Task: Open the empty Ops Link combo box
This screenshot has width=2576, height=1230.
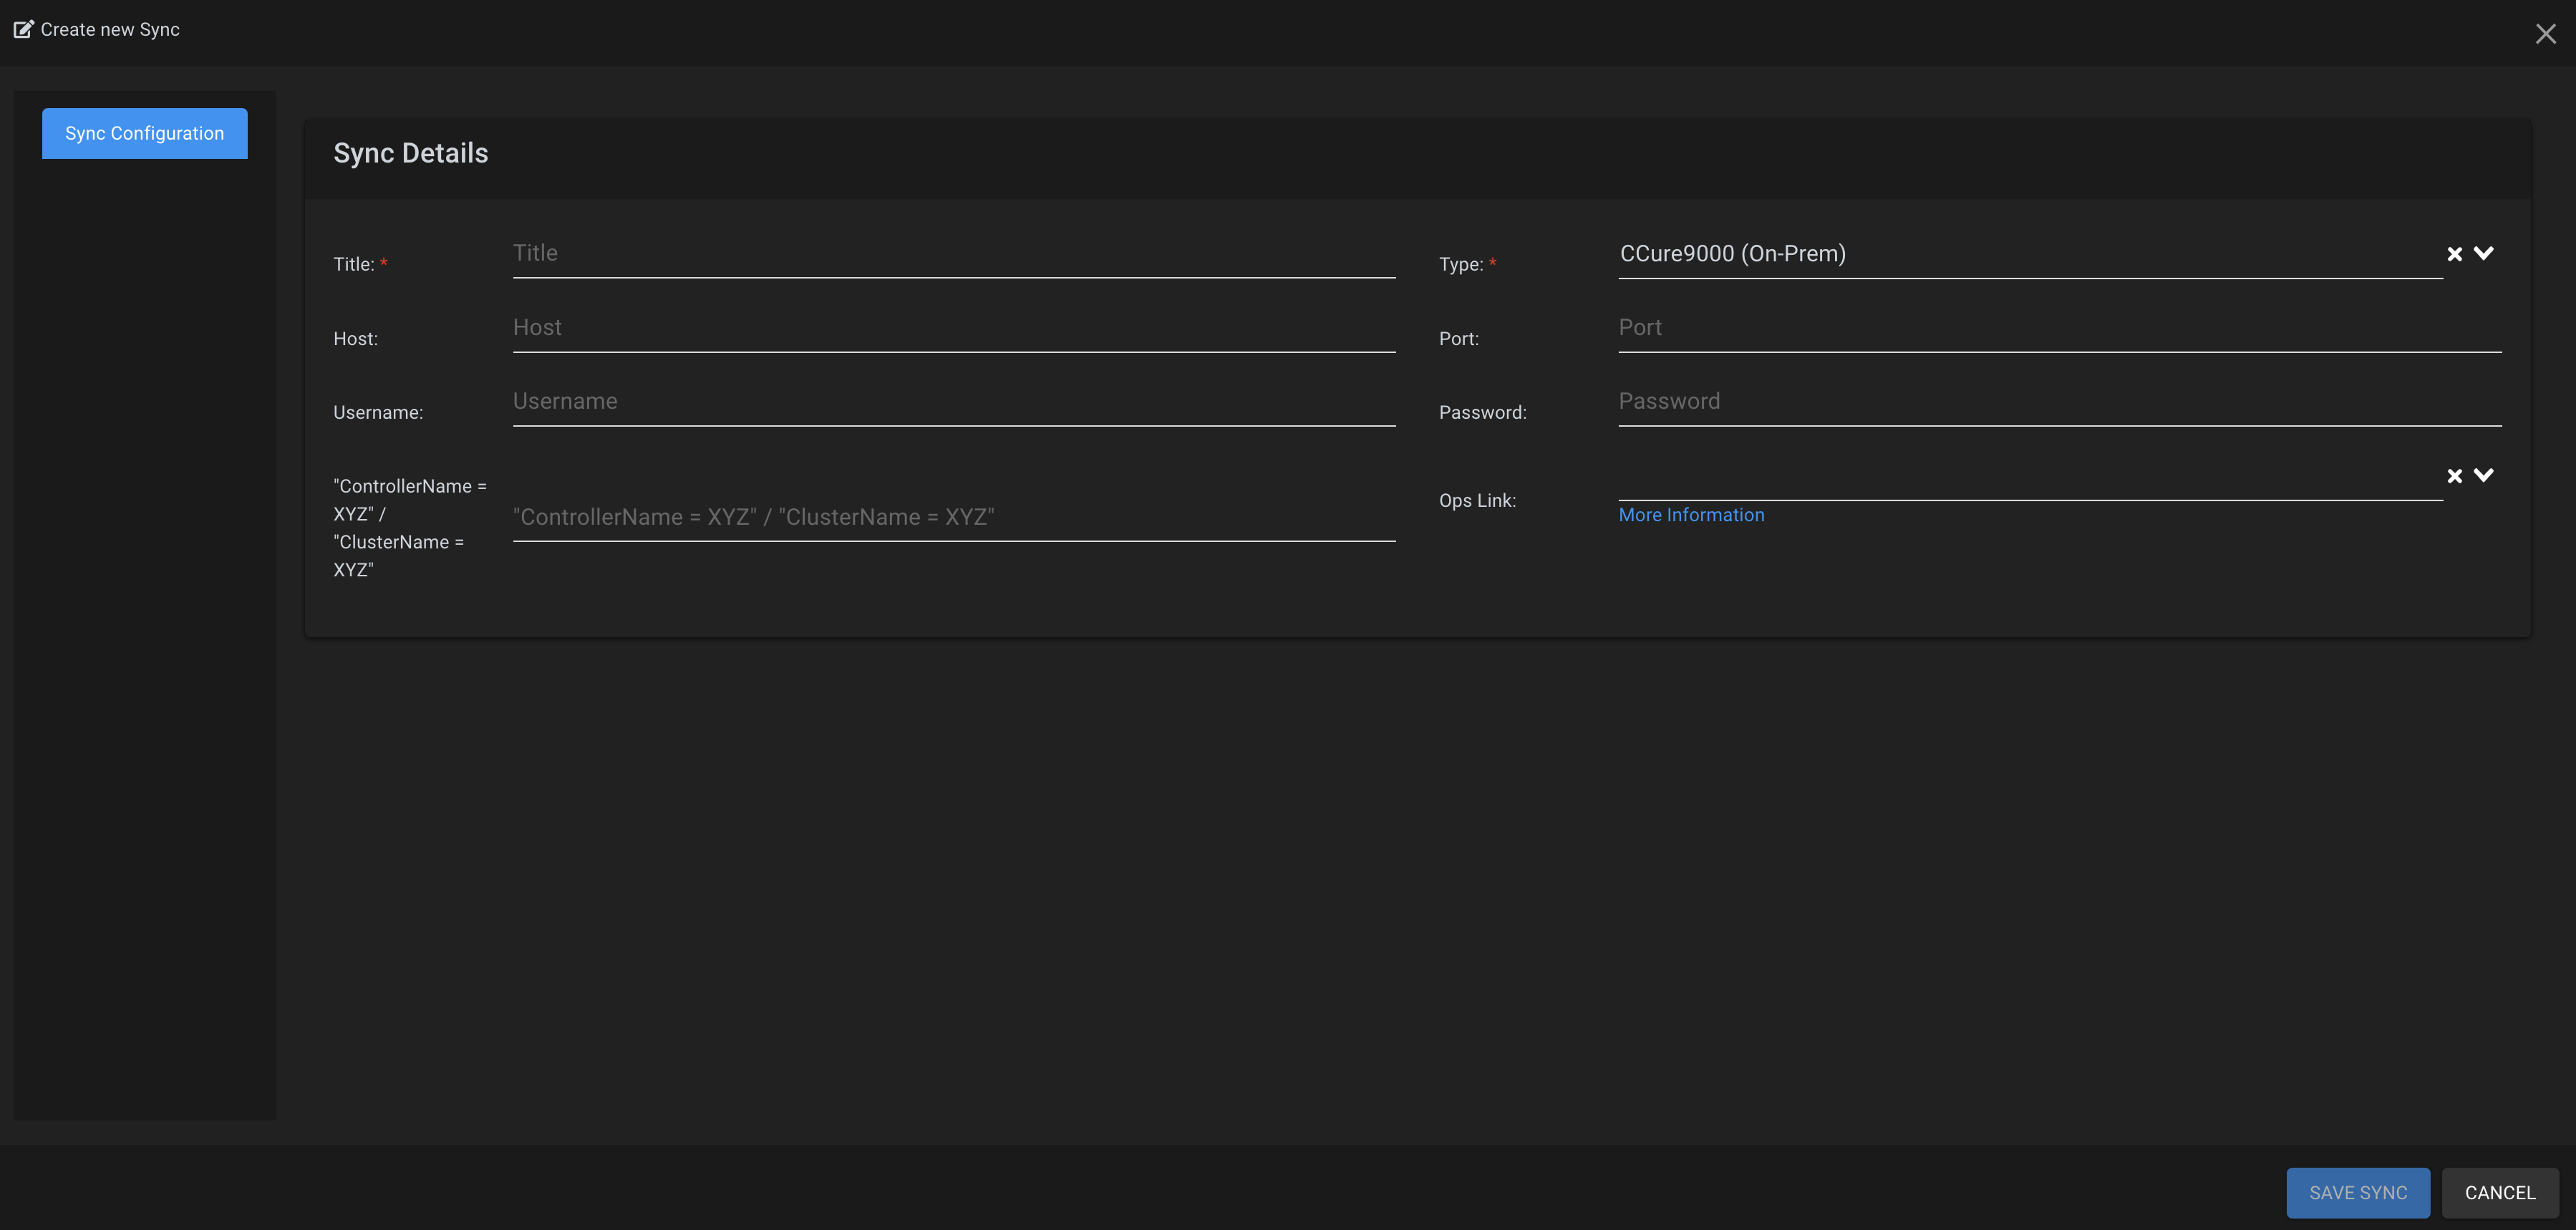Action: click(x=2030, y=476)
